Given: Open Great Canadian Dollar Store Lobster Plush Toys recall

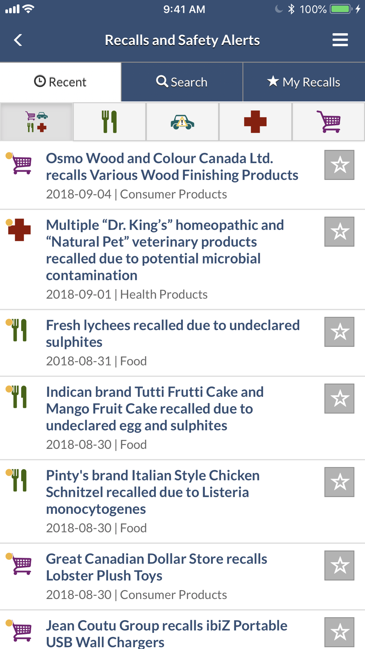Looking at the screenshot, I should pyautogui.click(x=157, y=567).
